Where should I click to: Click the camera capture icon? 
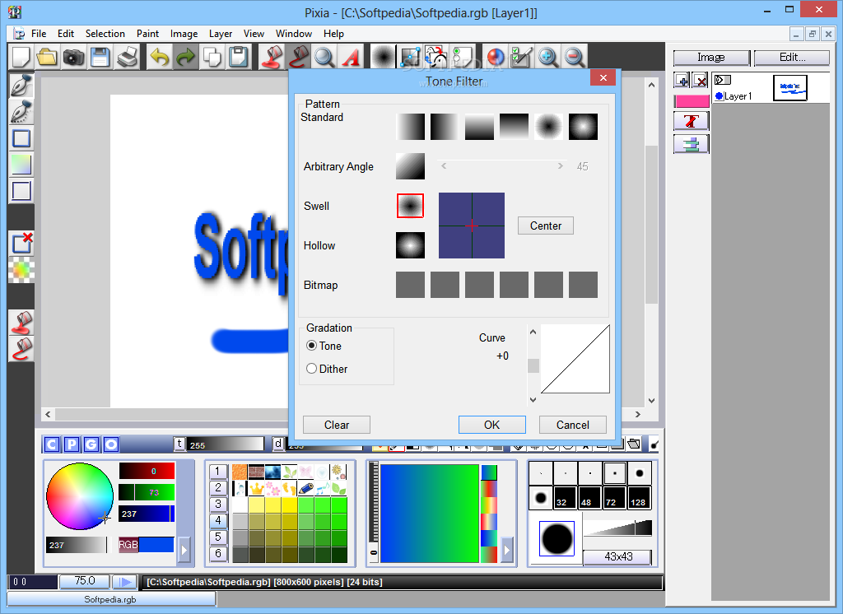[73, 57]
